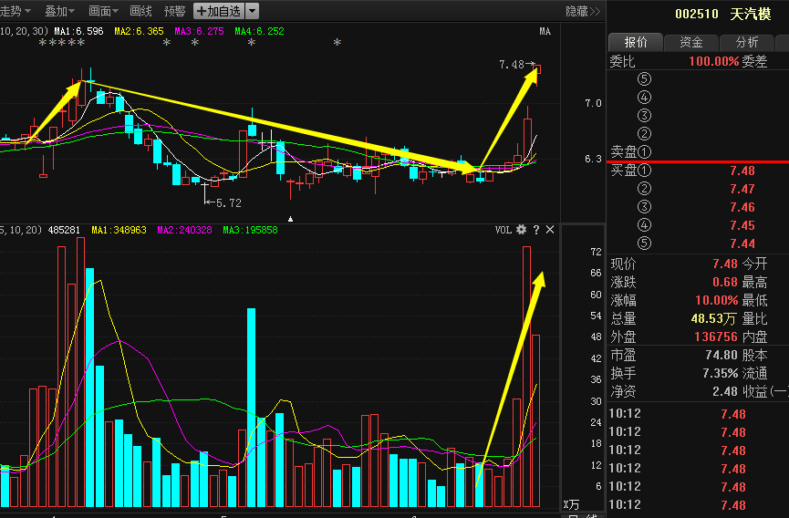
Task: Expand the 画面 layout dropdown
Action: (104, 11)
